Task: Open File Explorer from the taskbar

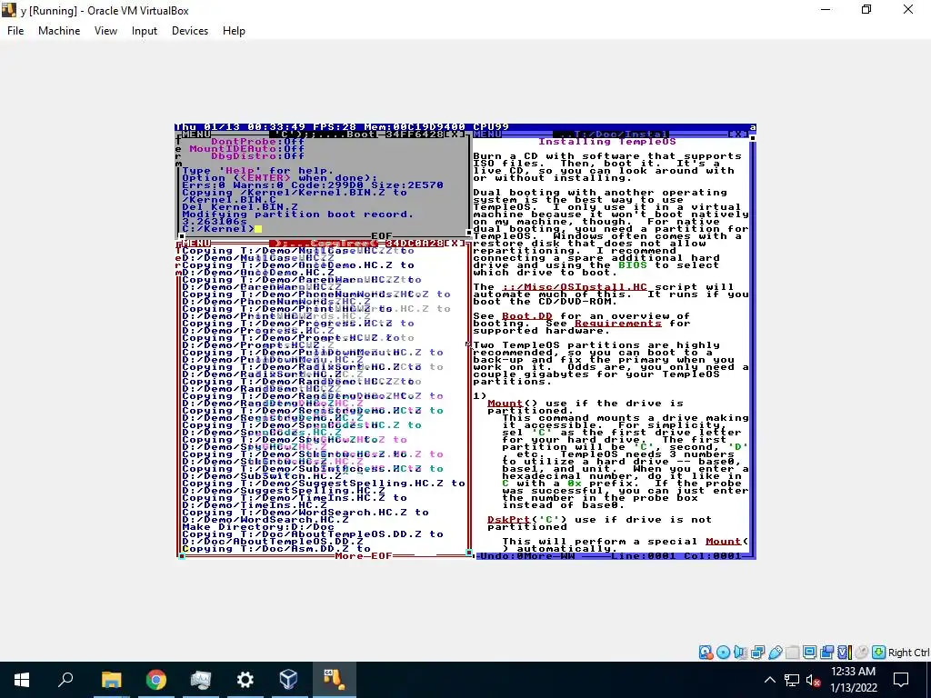Action: pos(111,680)
